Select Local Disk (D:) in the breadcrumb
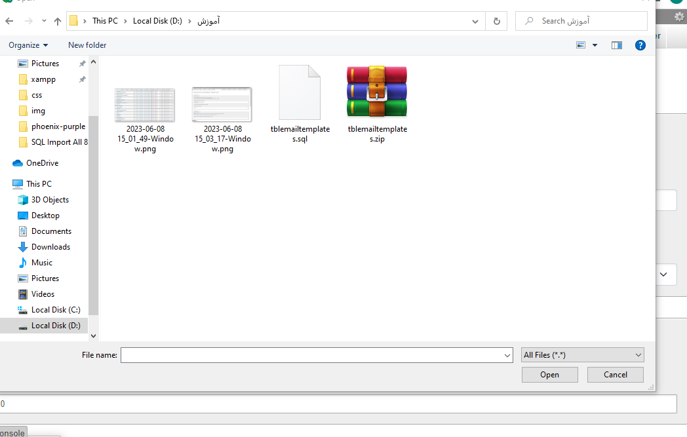This screenshot has height=437, width=687. [157, 20]
